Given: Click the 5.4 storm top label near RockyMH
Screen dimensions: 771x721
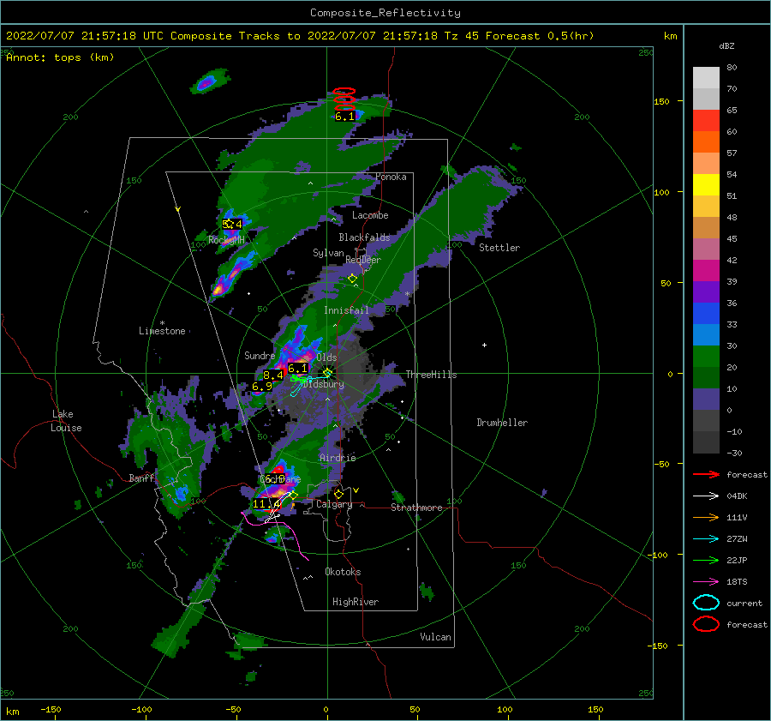Looking at the screenshot, I should click(232, 225).
